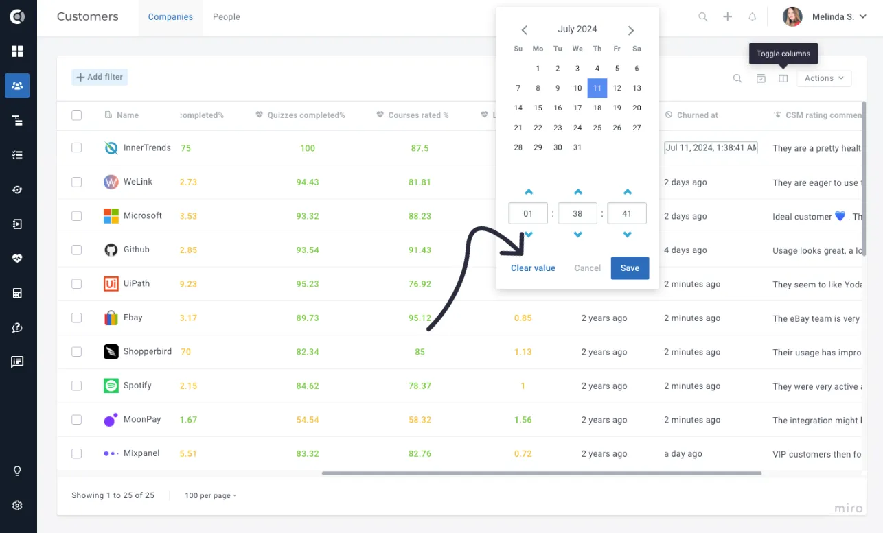Image resolution: width=883 pixels, height=533 pixels.
Task: Go to next month in calendar
Action: 631,30
